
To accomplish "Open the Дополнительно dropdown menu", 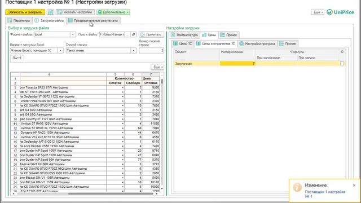I will click(113, 12).
